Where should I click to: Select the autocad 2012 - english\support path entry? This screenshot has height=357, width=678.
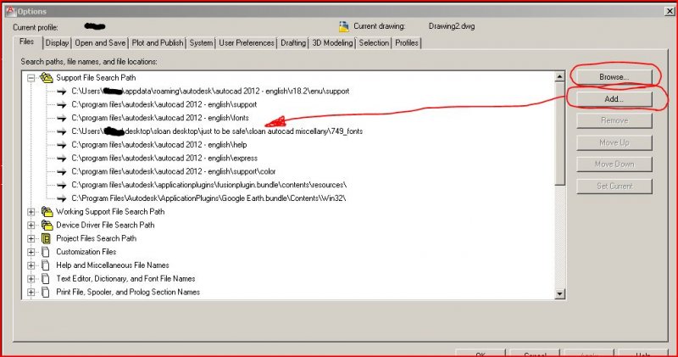tap(164, 104)
